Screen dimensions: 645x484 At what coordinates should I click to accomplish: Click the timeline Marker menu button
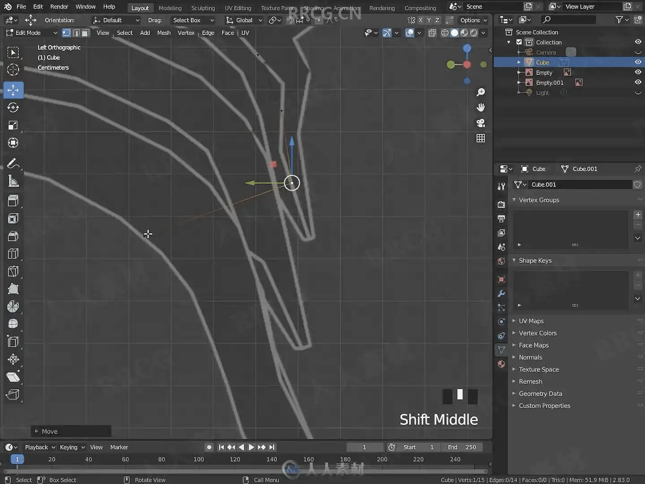pos(119,447)
